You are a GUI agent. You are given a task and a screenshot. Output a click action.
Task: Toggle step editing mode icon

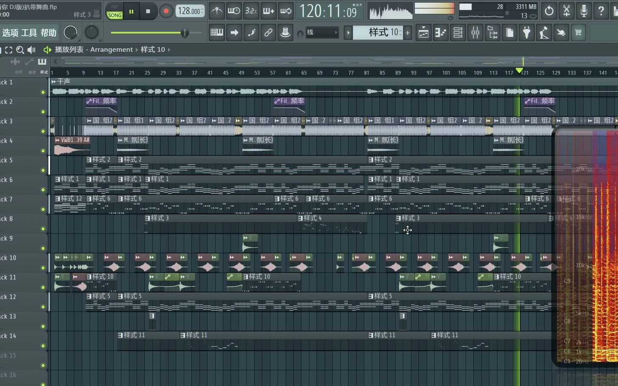(251, 33)
